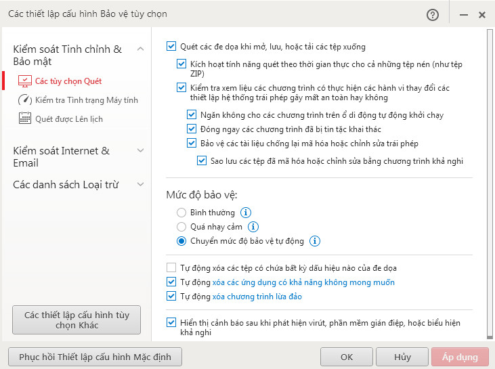Select the Bình thường protection level
495x369 pixels.
pos(181,213)
